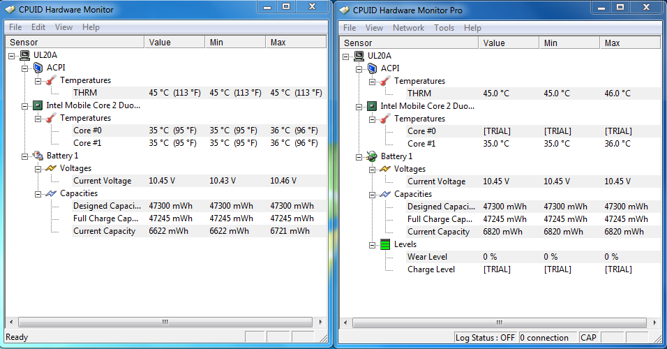Click Capacities graph icon in left window

(51, 193)
